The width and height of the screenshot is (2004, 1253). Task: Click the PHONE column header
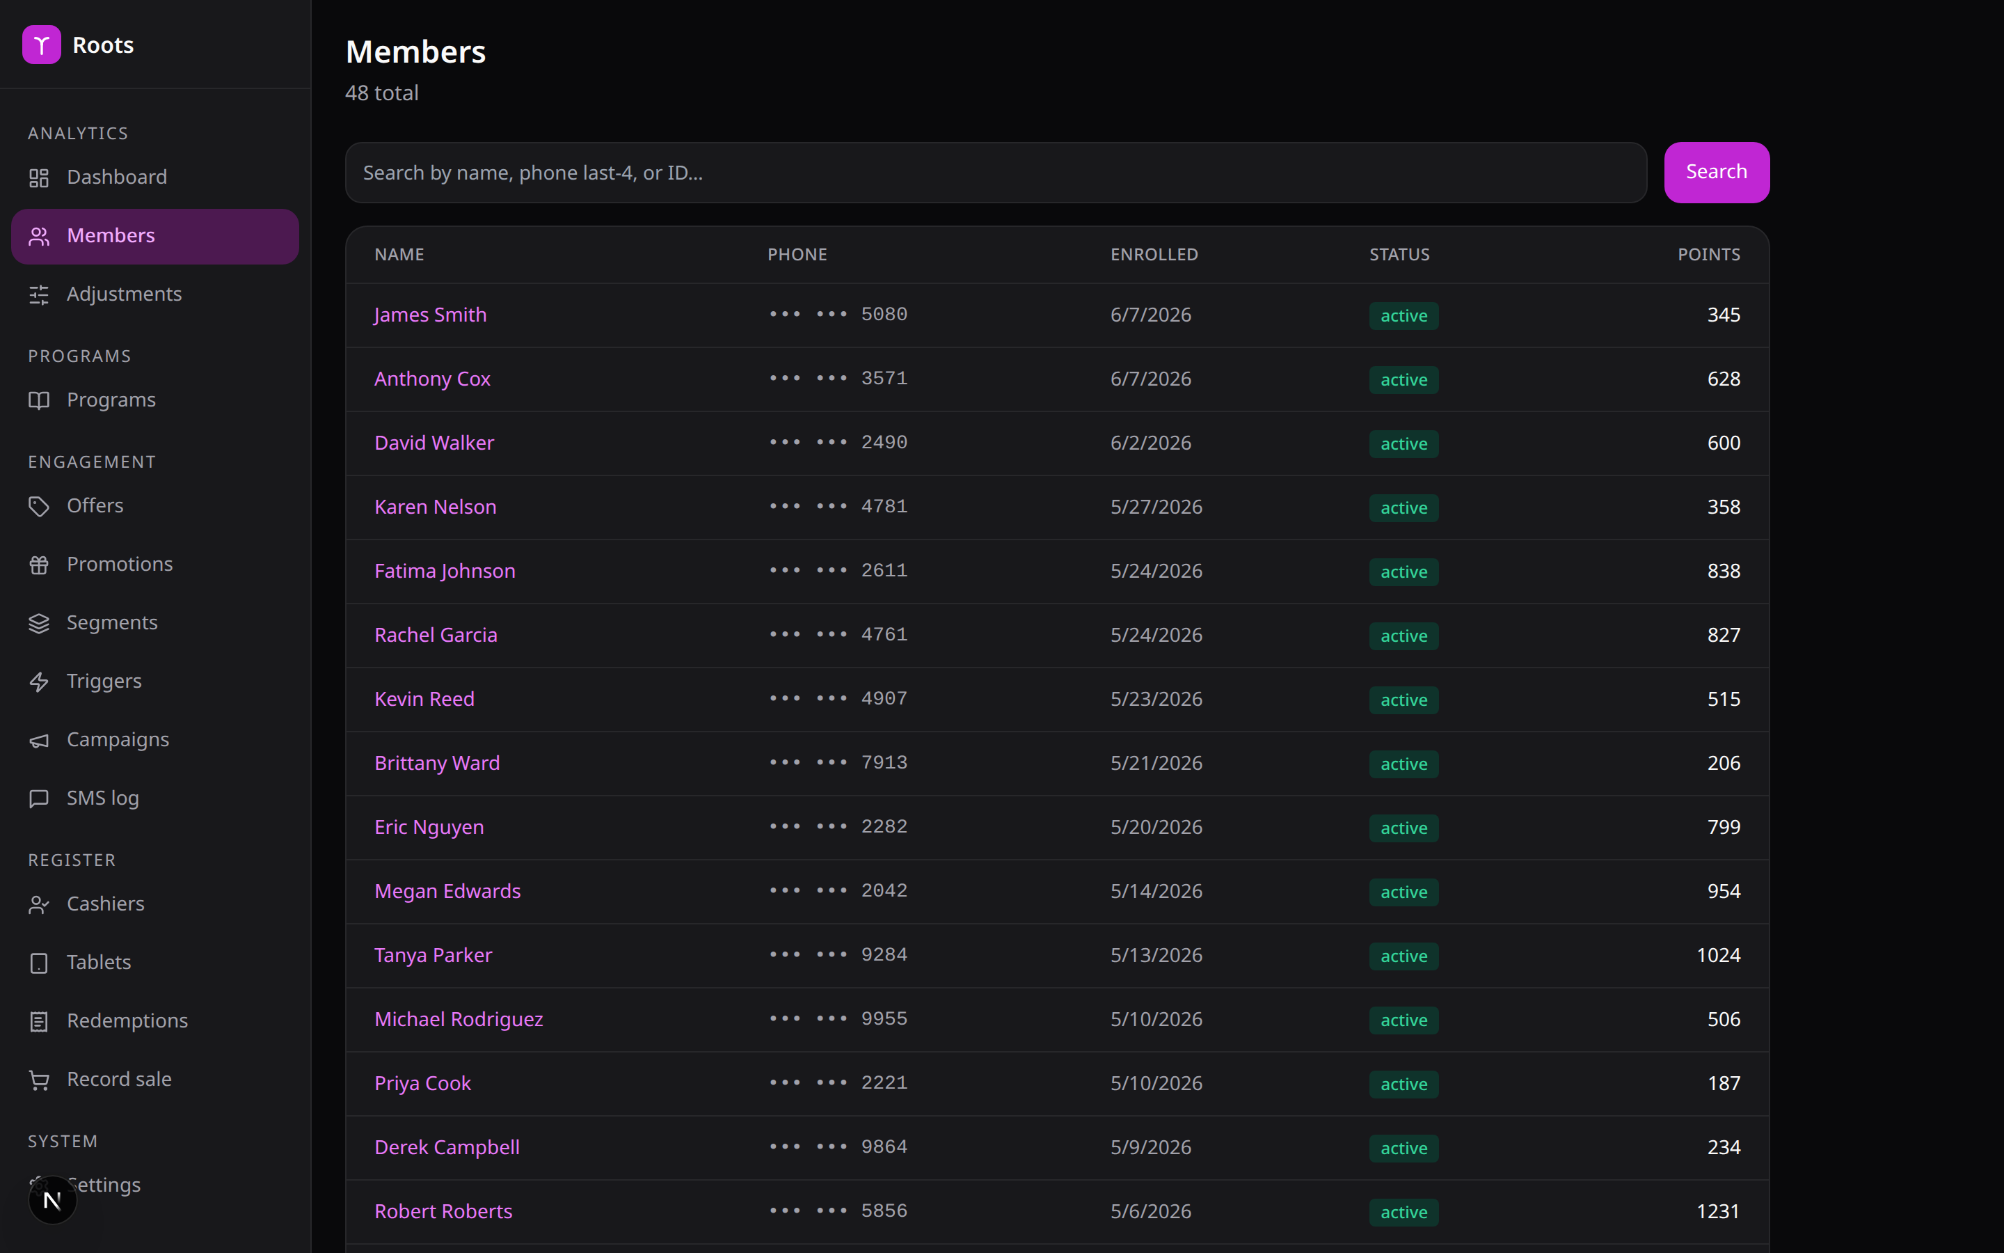(797, 254)
